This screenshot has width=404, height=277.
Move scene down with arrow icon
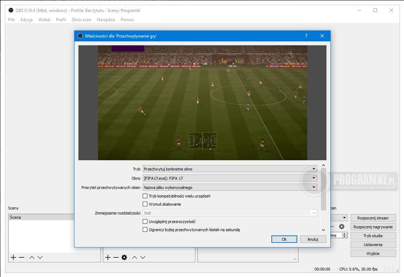[x=40, y=257]
